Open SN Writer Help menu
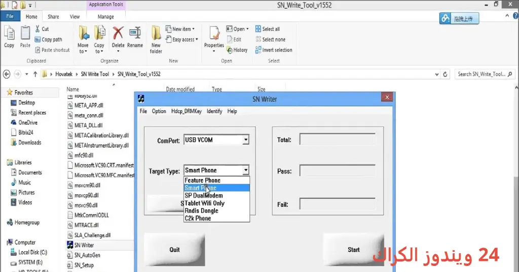519x272 pixels. (232, 111)
